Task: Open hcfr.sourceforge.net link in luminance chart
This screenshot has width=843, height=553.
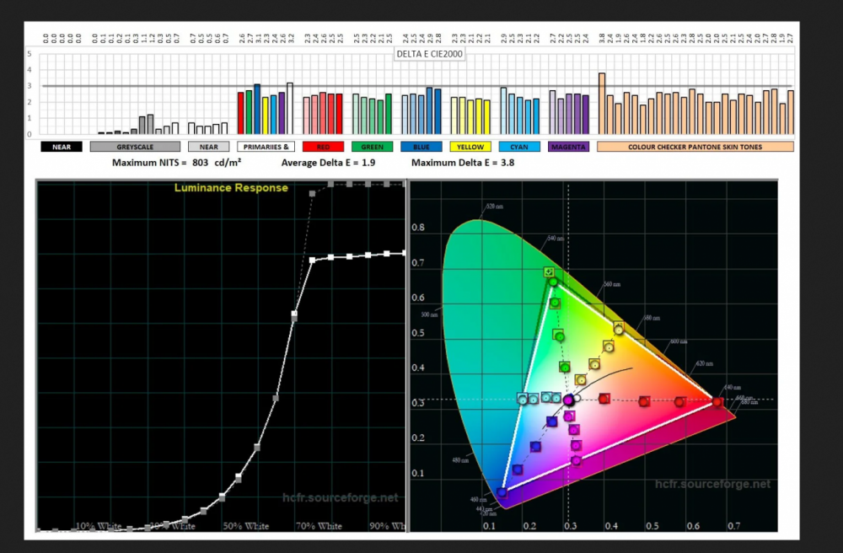Action: click(x=339, y=498)
